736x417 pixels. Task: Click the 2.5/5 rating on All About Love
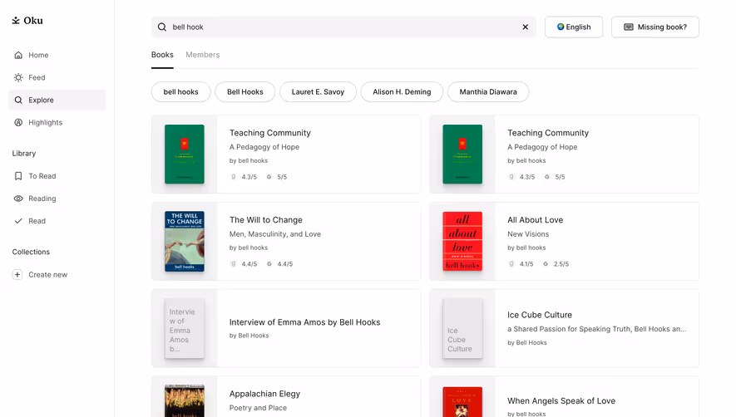[561, 264]
